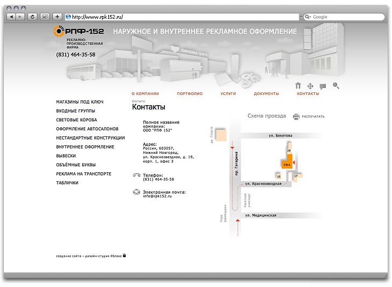Click the Схема проезда heading
Image resolution: width=392 pixels, height=287 pixels.
(266, 116)
